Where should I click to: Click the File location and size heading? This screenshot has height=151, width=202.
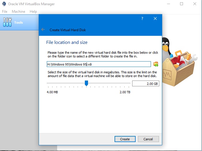[67, 42]
